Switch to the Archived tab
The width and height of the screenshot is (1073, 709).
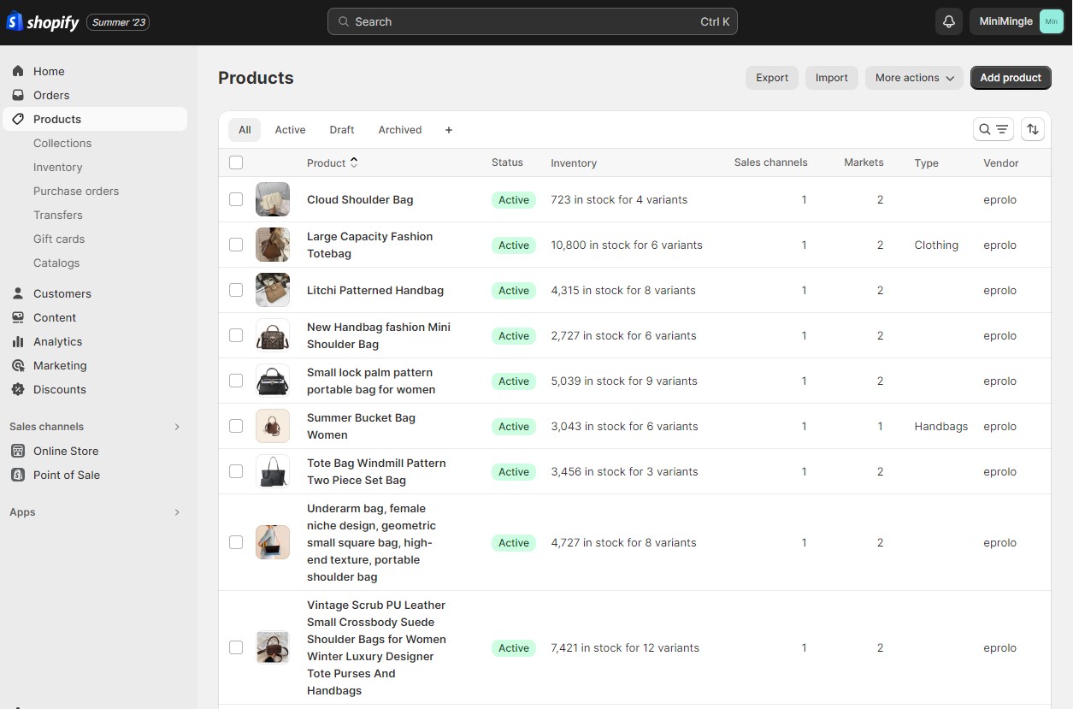(x=400, y=130)
